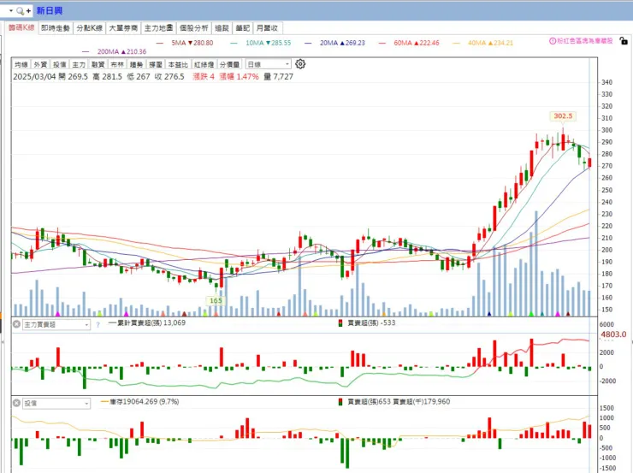Toggle the 投信 button in chart toolbar

click(x=59, y=64)
